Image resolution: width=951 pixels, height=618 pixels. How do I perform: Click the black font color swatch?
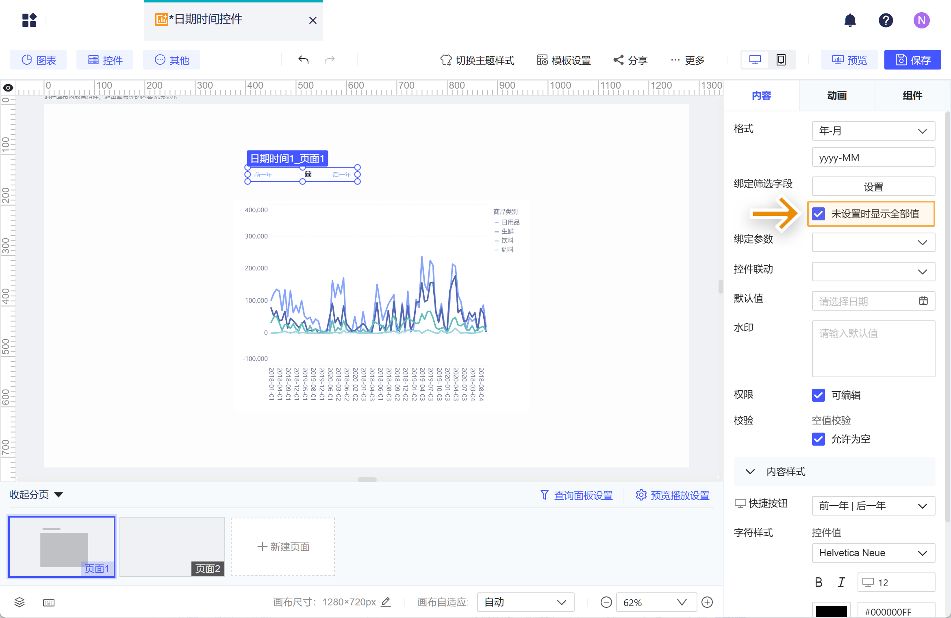pos(831,611)
